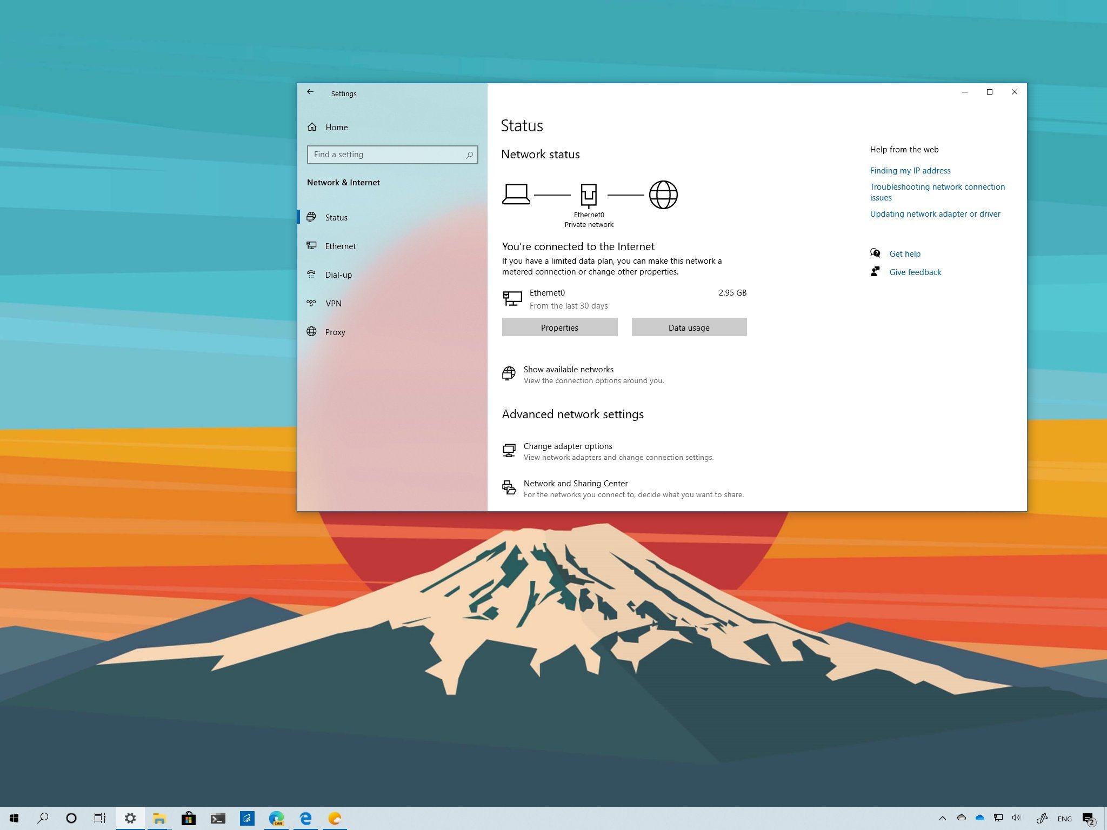Open Change adapter options
Viewport: 1107px width, 830px height.
(x=568, y=446)
